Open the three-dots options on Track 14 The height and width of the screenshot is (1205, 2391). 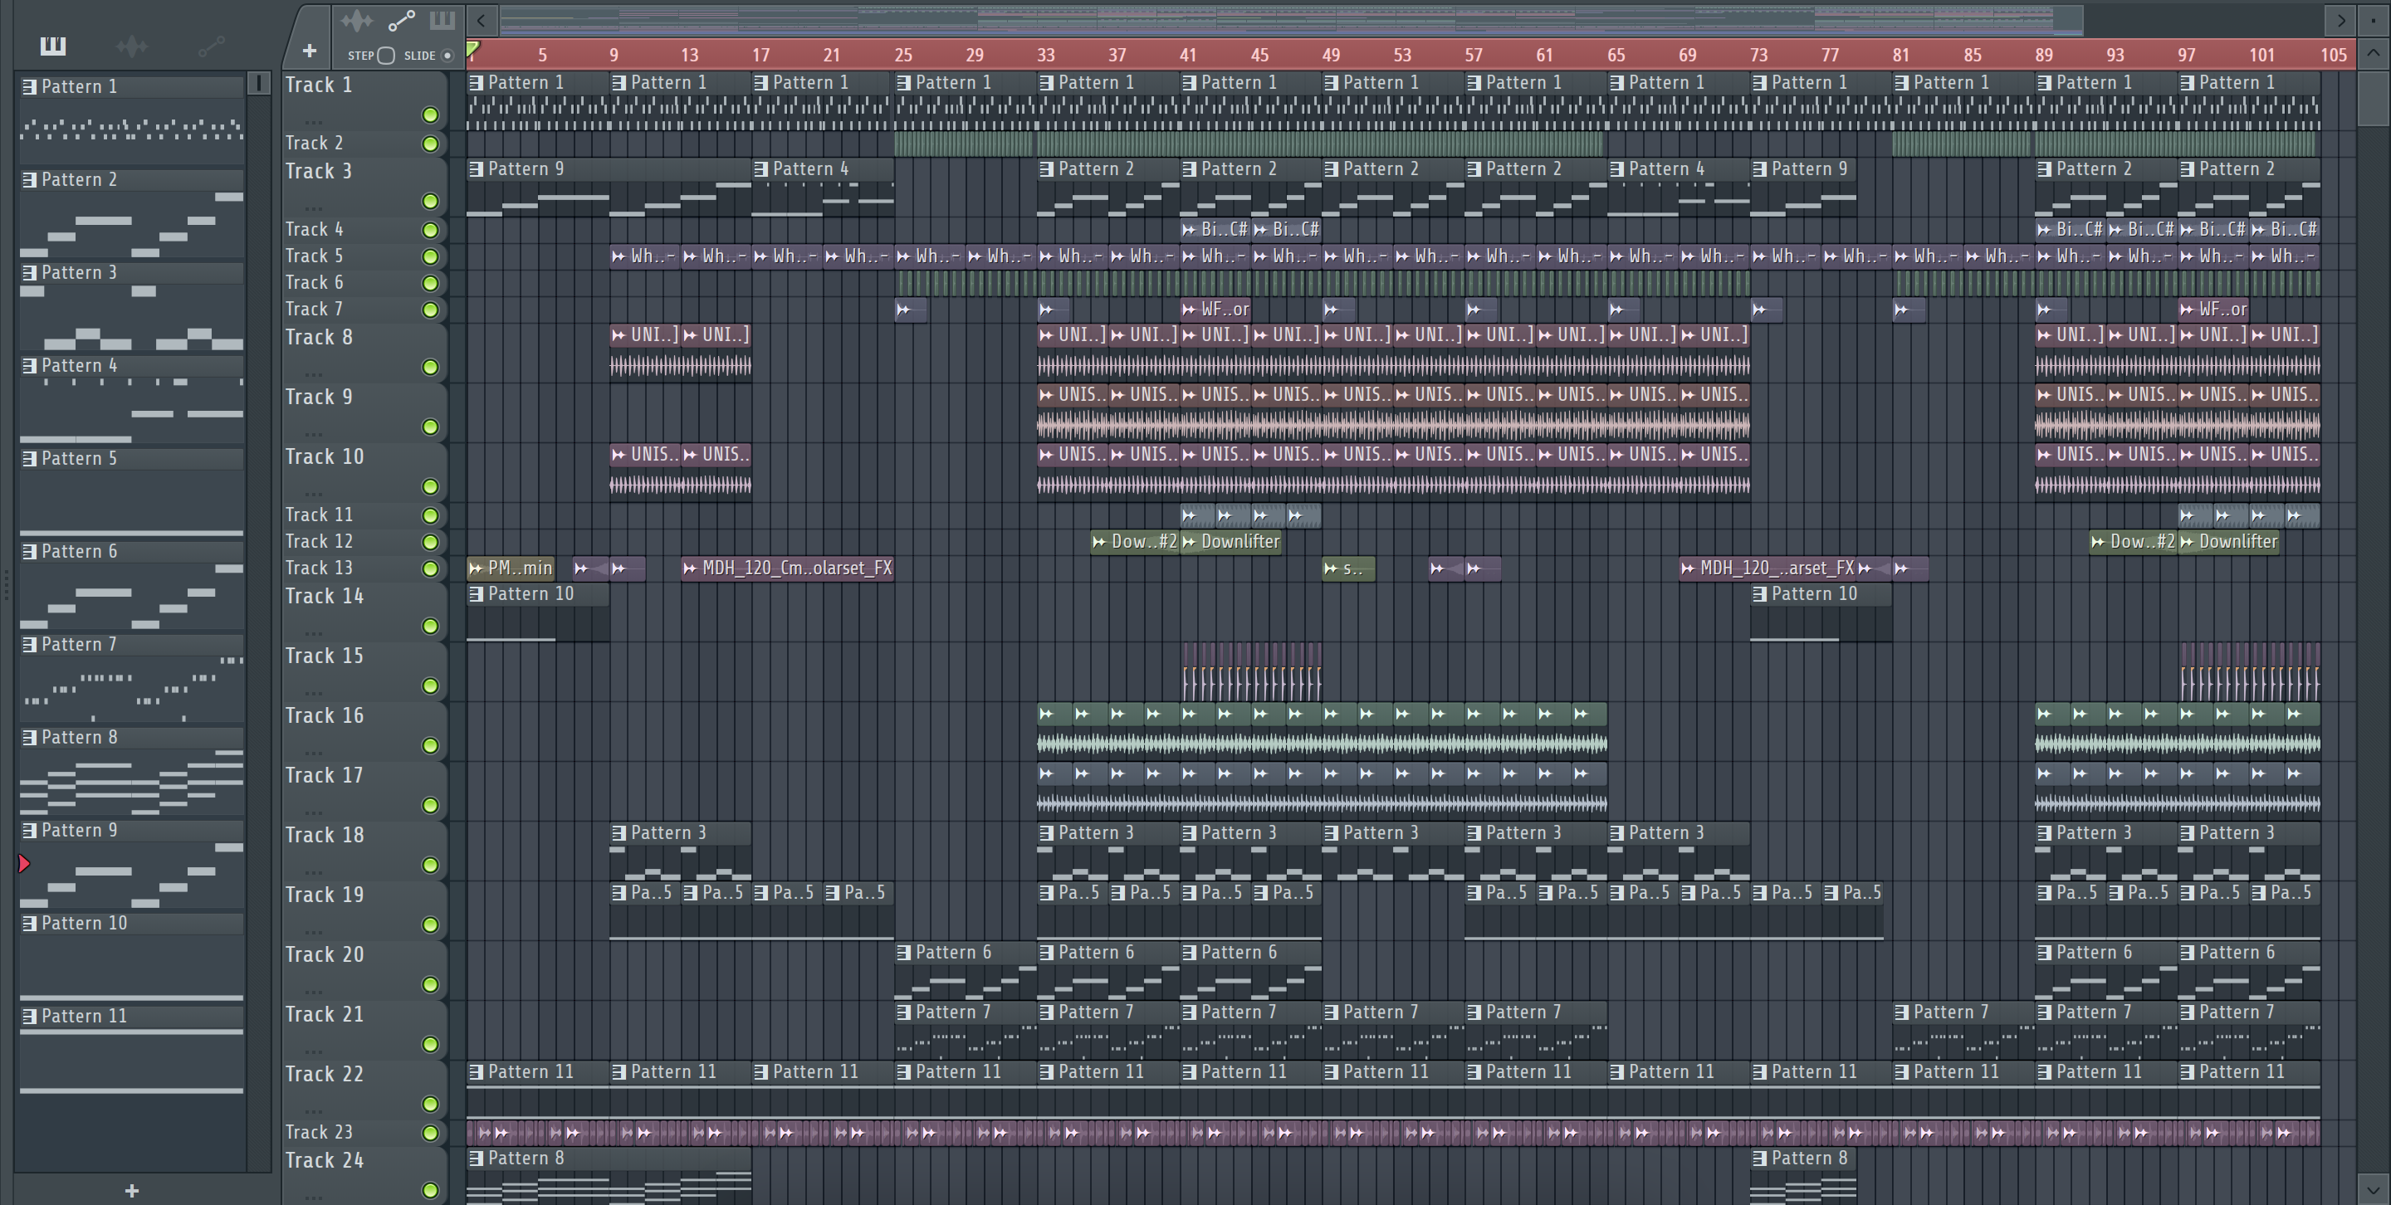[x=314, y=632]
